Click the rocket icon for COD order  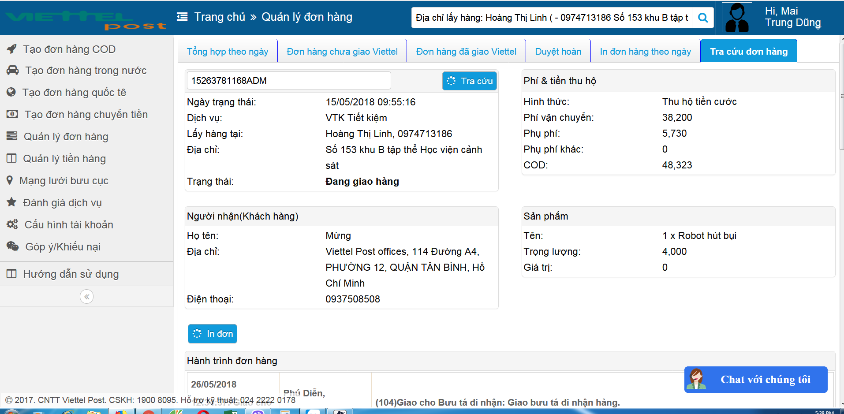point(12,49)
